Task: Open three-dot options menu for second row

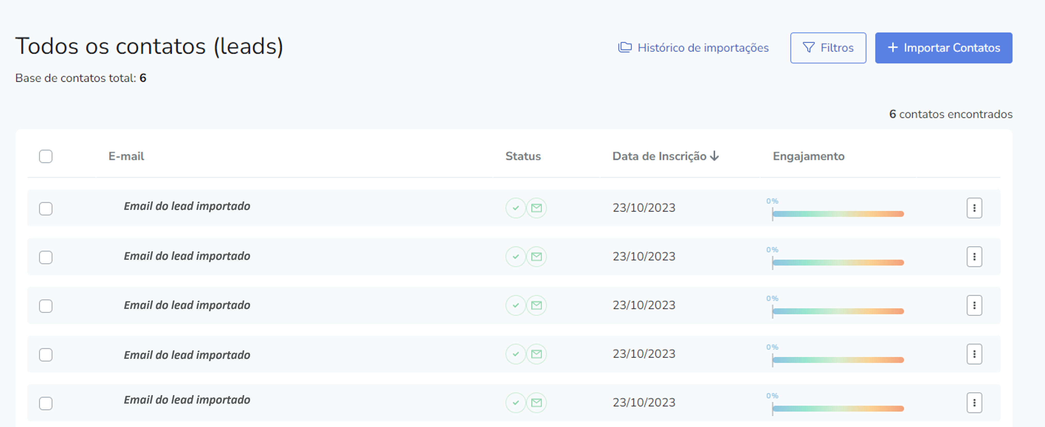Action: pyautogui.click(x=974, y=257)
